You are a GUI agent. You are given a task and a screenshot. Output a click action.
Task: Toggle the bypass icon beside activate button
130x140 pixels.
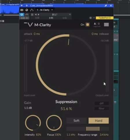pos(27,15)
